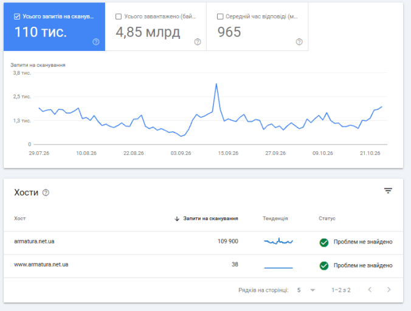Click the Статус column header

pos(327,218)
